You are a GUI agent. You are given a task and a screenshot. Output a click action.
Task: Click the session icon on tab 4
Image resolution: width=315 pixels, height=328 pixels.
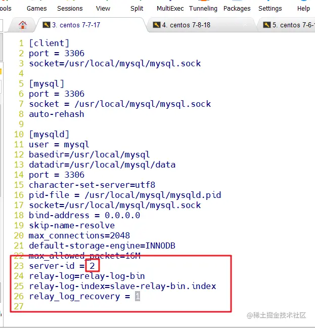pyautogui.click(x=157, y=25)
